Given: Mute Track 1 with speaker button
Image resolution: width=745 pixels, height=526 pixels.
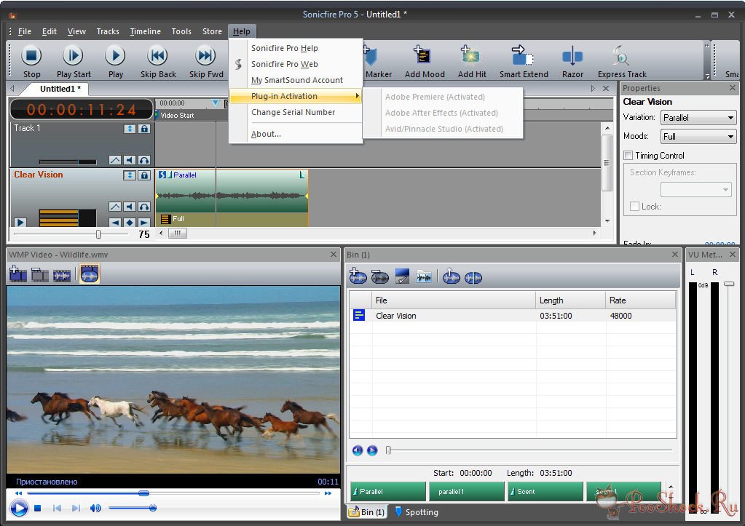Looking at the screenshot, I should [130, 160].
